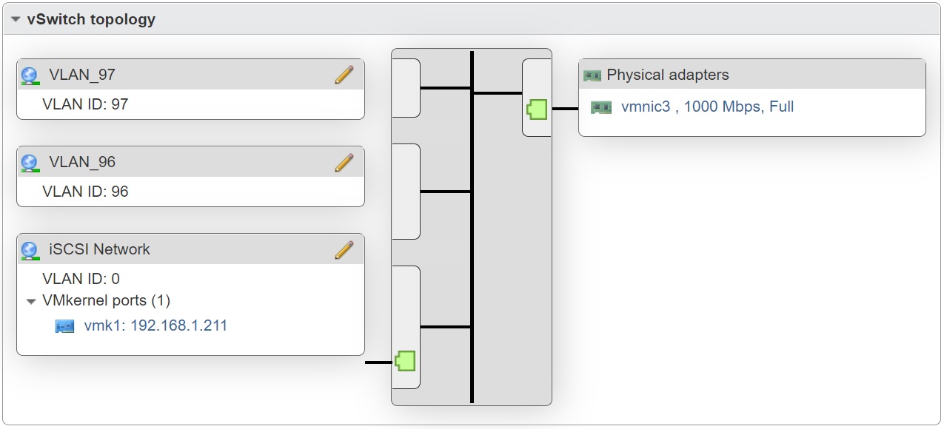Open the vmnic3, 1000 Mbps, Full link
Screen dimensions: 944x429
click(707, 107)
